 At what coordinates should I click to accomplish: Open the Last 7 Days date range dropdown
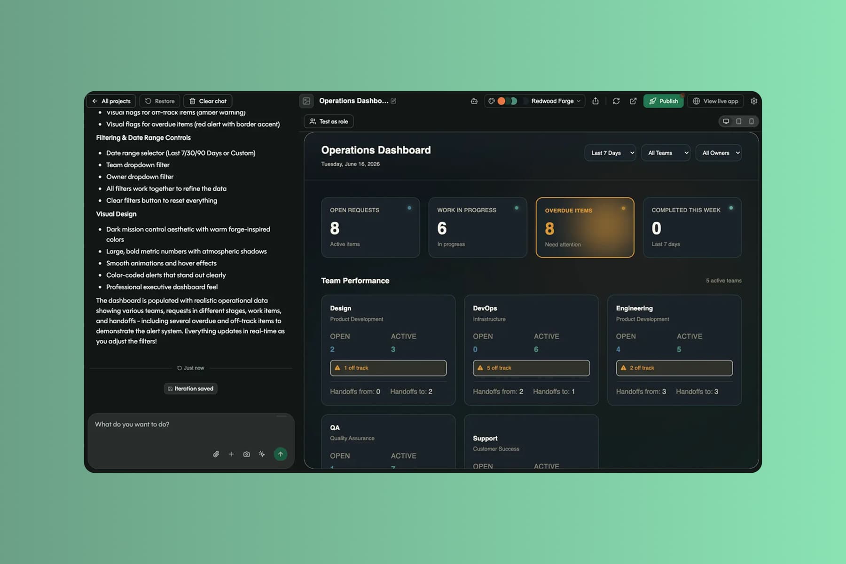(x=610, y=153)
